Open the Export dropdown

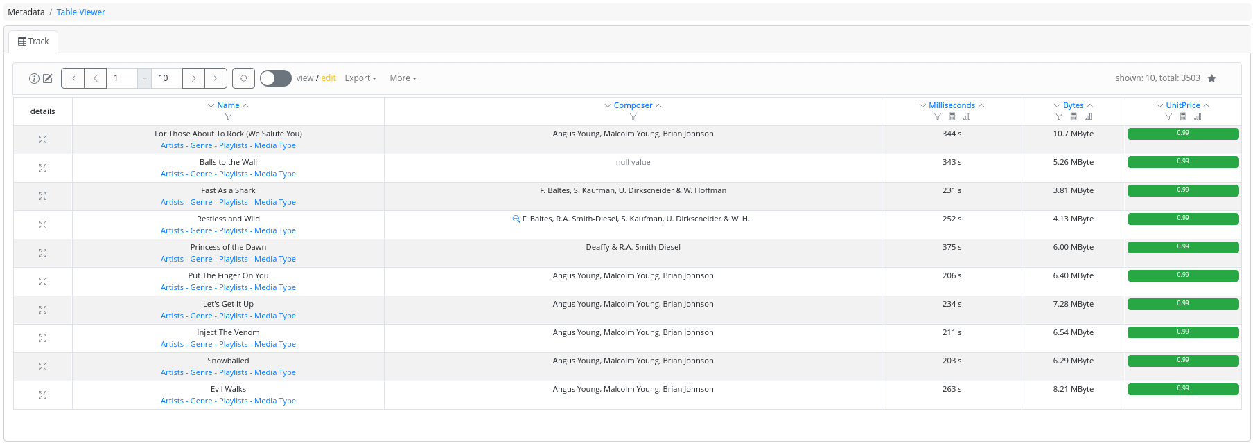(360, 78)
